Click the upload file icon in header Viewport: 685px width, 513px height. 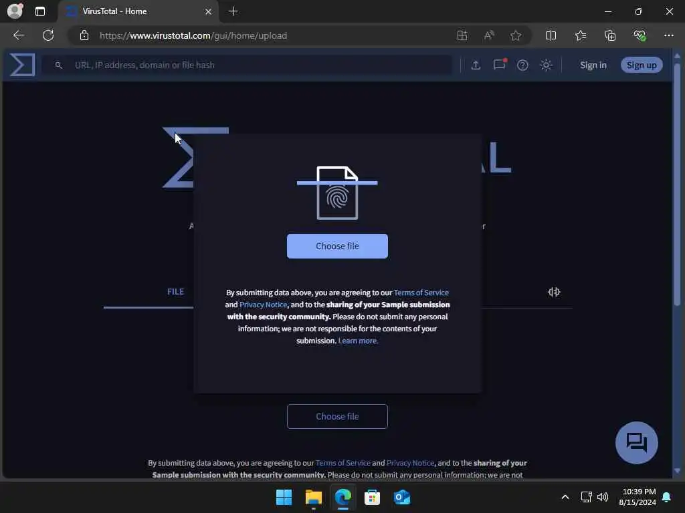476,65
